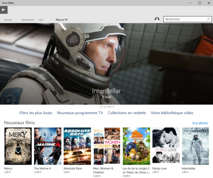Select the Films et TV tab
The width and height of the screenshot is (213, 178).
62,20
